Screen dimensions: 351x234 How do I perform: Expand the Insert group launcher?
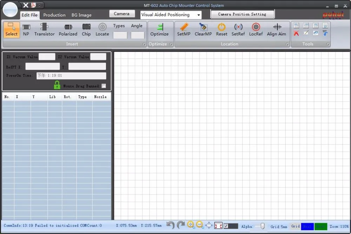(x=144, y=44)
